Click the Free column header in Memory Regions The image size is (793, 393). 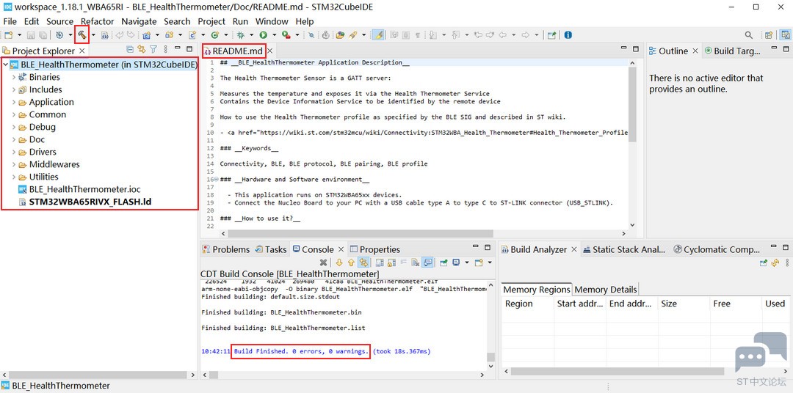point(735,304)
